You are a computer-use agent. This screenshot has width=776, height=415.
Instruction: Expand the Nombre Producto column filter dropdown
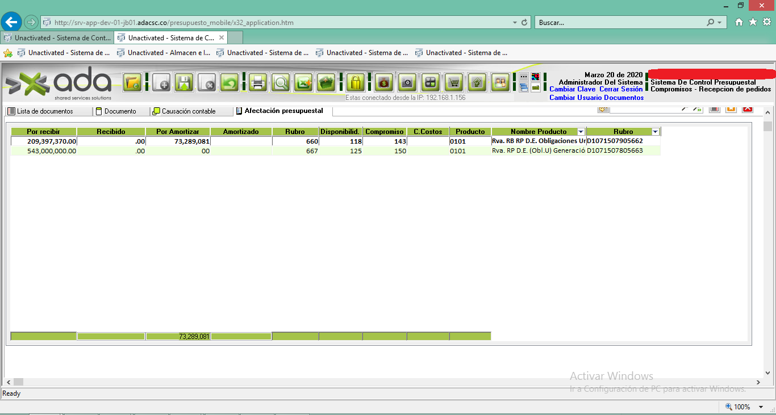click(x=581, y=132)
